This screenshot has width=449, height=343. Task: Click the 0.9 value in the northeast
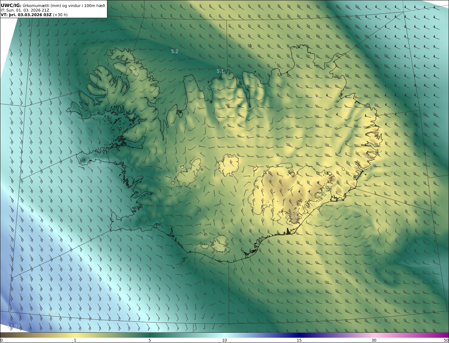347,110
